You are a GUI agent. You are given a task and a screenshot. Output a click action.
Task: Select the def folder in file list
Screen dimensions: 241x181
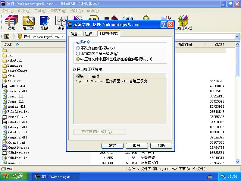[x=8, y=55]
